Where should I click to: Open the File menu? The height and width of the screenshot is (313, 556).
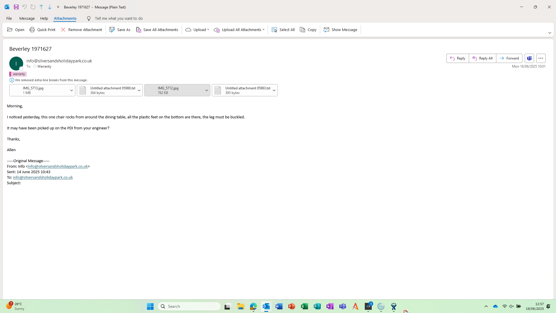[9, 18]
